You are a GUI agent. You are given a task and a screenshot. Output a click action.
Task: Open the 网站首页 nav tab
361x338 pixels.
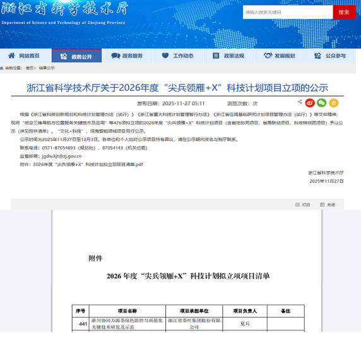click(x=25, y=55)
